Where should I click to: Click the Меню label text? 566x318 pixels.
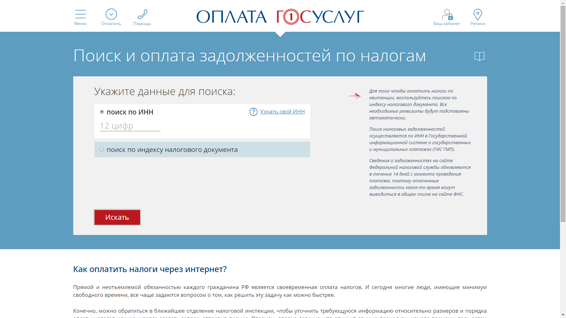click(x=80, y=24)
